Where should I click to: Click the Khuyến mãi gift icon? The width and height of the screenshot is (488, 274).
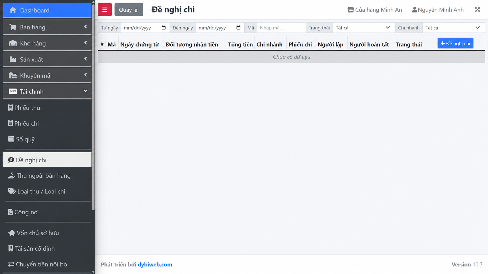pyautogui.click(x=13, y=75)
